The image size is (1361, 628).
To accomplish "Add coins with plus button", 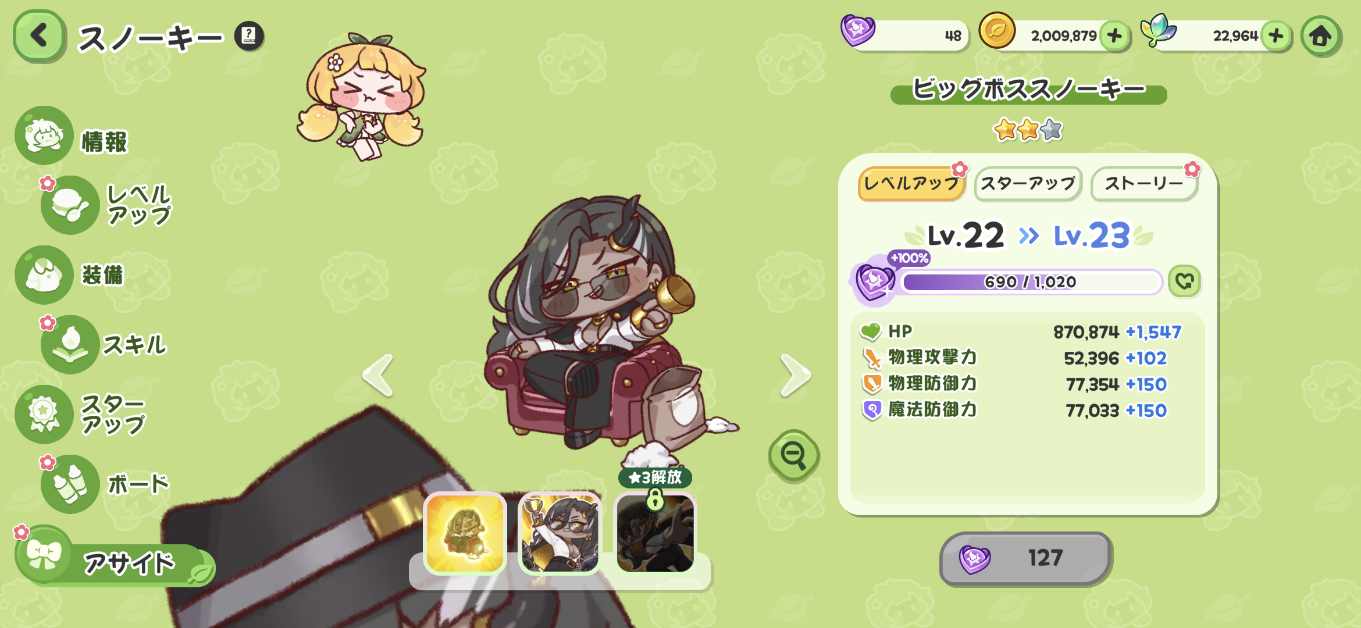I will pyautogui.click(x=1114, y=36).
